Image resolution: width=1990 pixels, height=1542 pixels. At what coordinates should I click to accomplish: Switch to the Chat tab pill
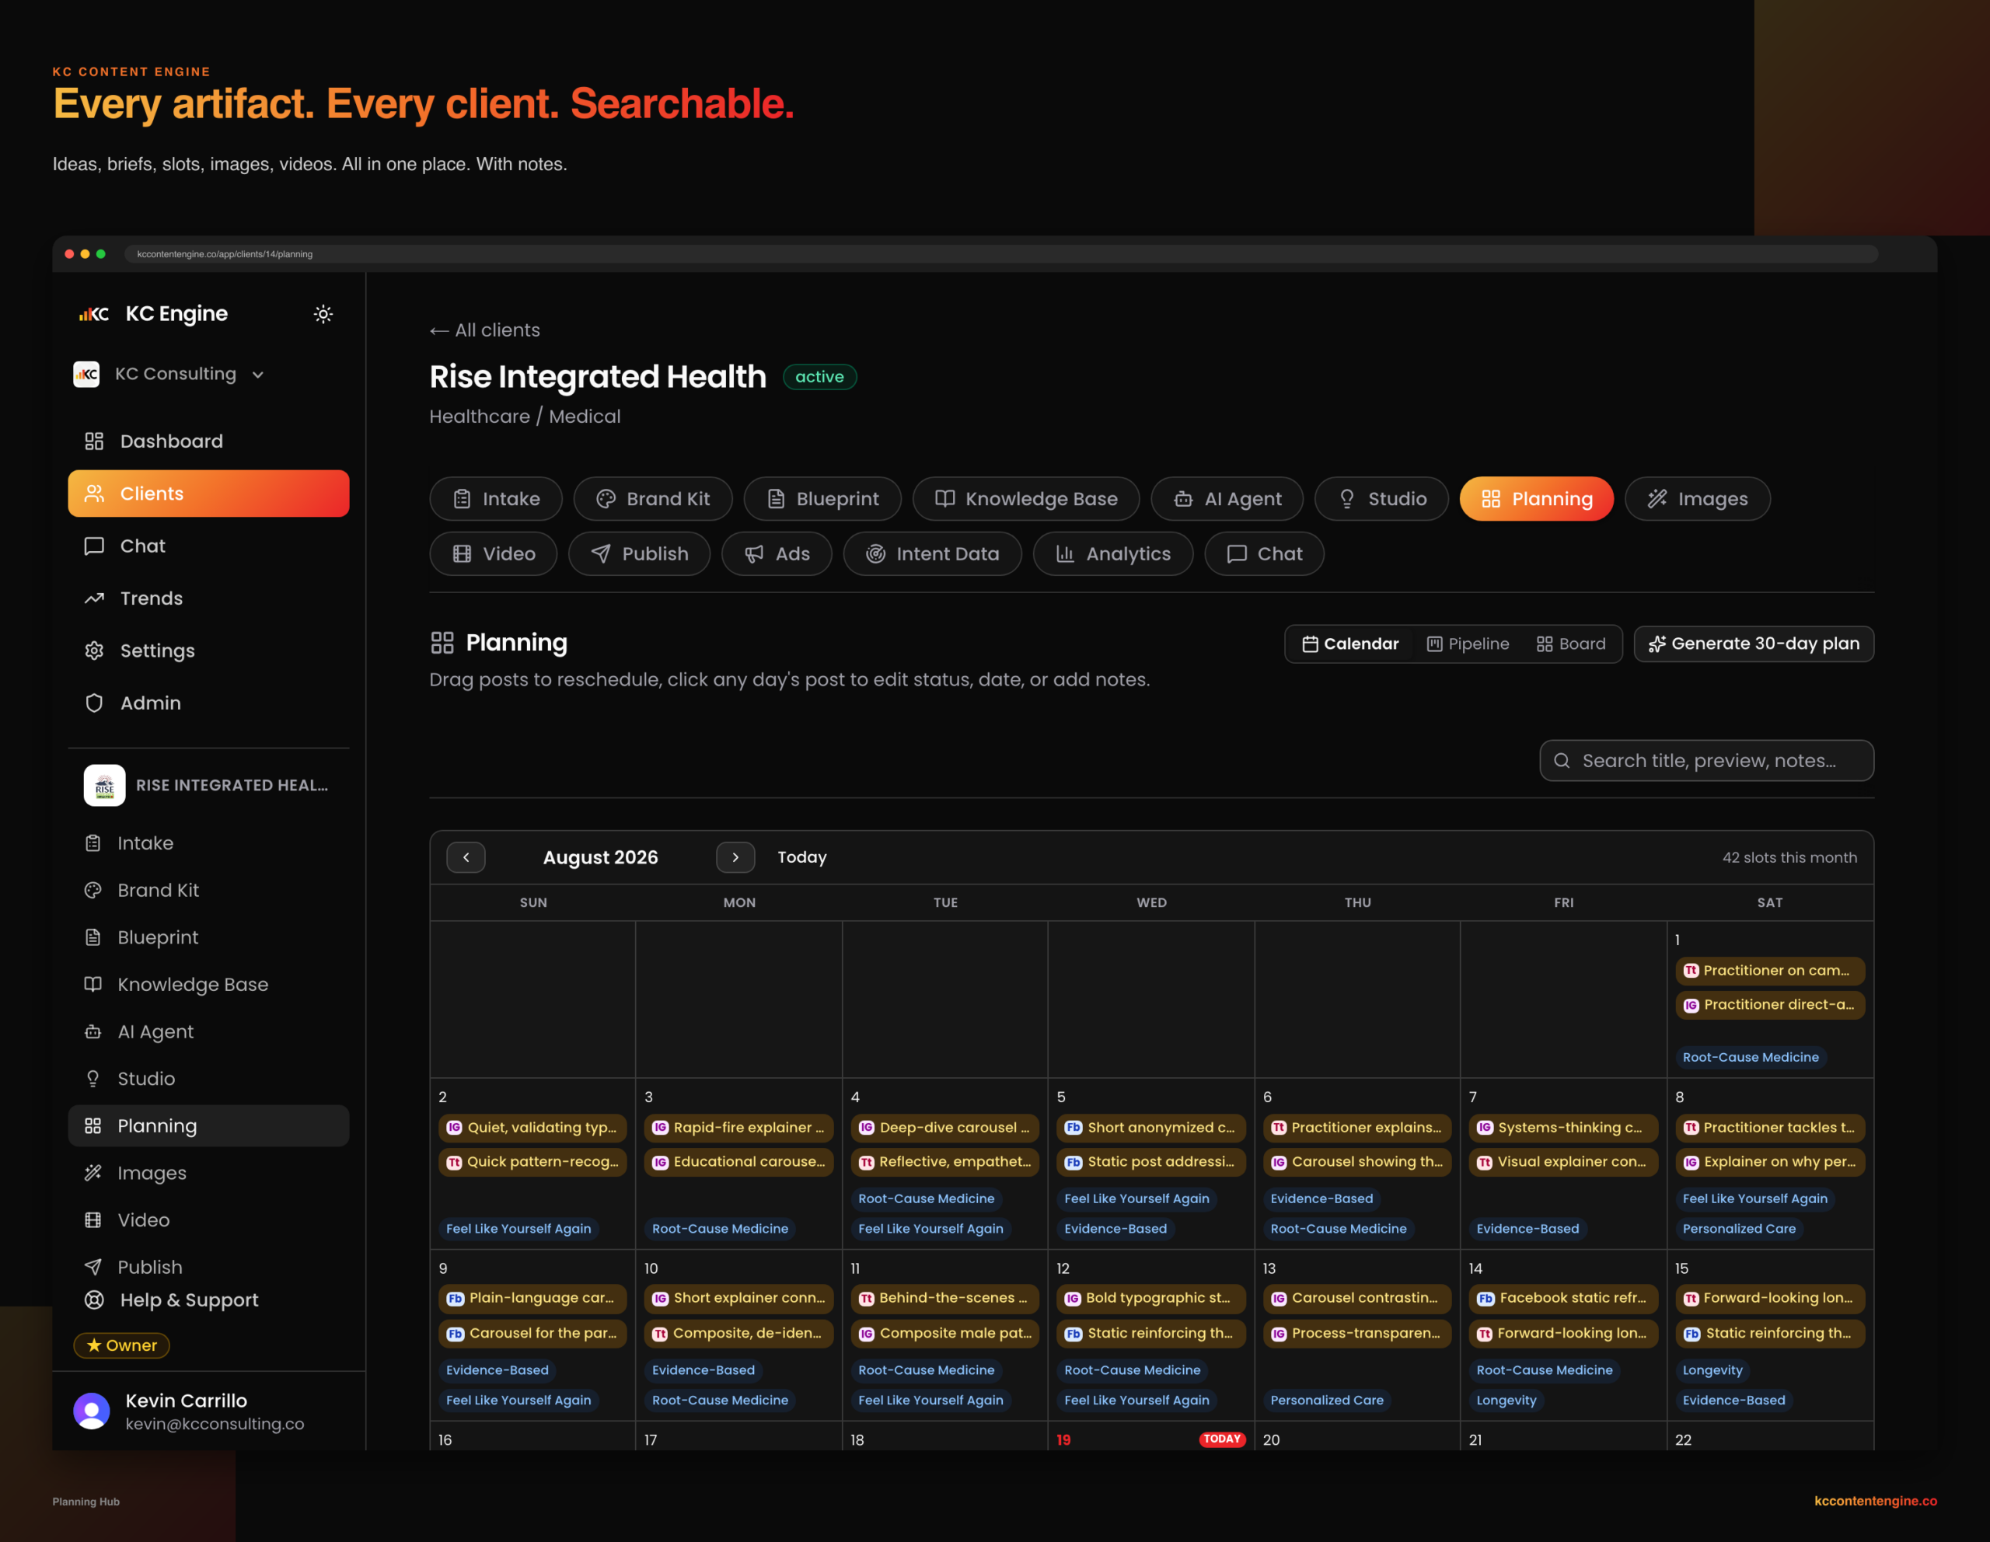point(1264,554)
